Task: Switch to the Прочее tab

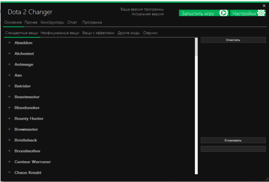Action: pos(31,22)
